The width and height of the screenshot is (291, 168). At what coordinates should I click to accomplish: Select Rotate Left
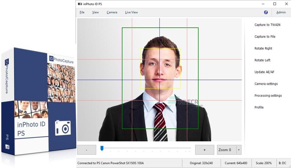pos(262,60)
